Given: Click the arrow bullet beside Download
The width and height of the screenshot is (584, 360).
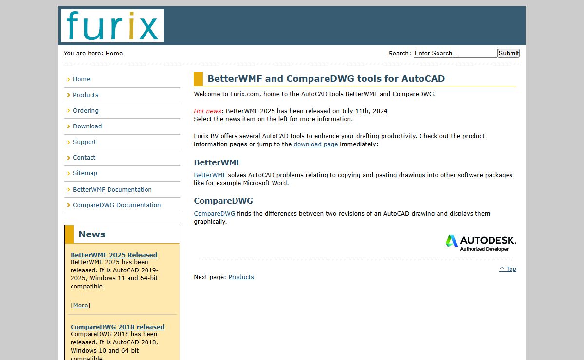Looking at the screenshot, I should pyautogui.click(x=69, y=126).
